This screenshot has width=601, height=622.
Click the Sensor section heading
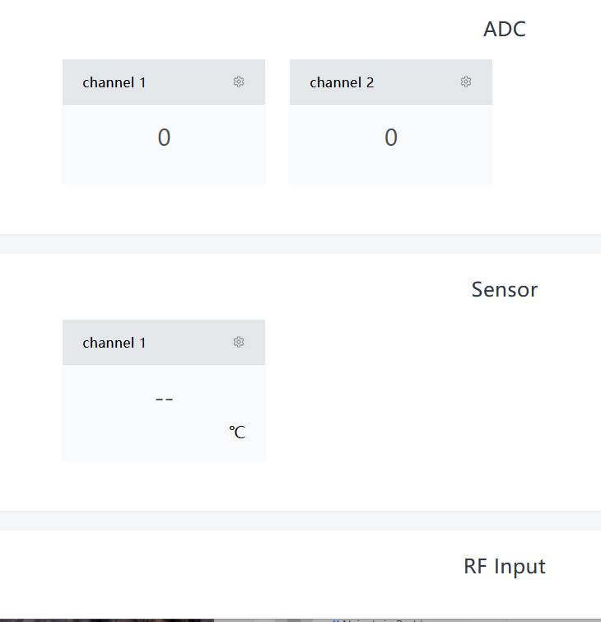[504, 290]
